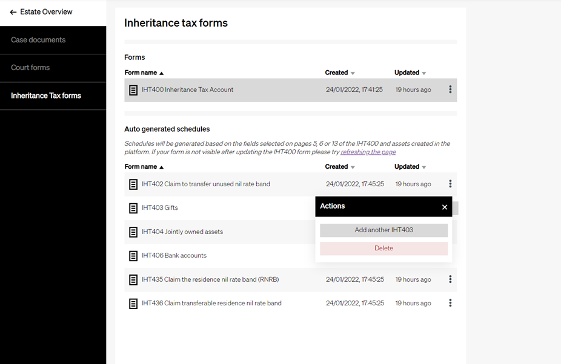Open Updated sort chevron in schedules table
Viewport: 561px width, 364px height.
tap(424, 166)
